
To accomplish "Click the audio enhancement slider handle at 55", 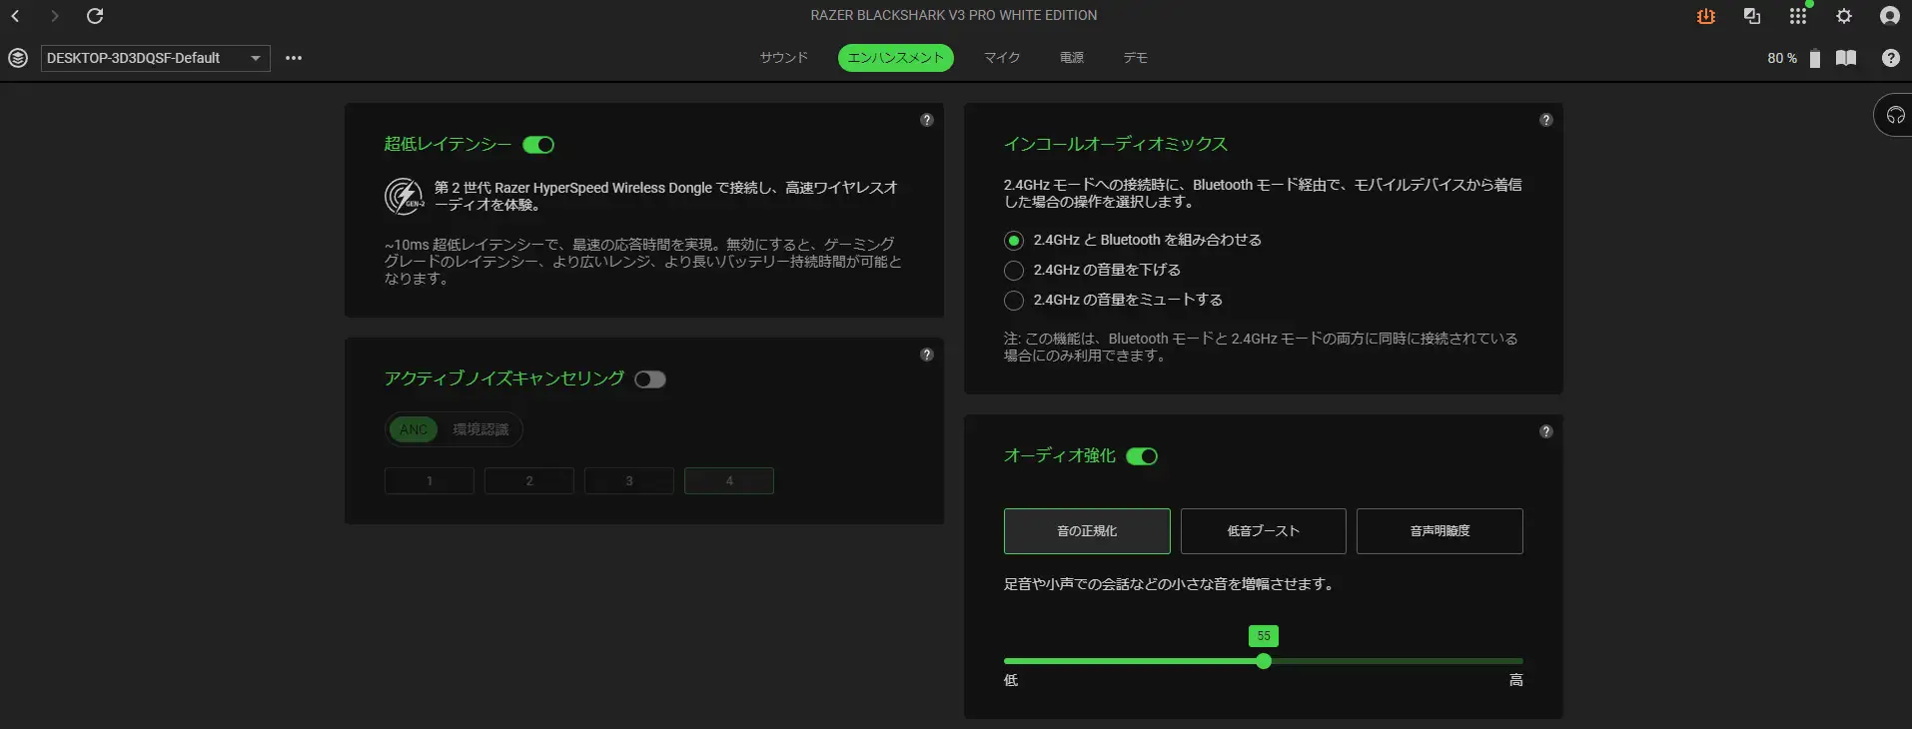I will coord(1264,661).
